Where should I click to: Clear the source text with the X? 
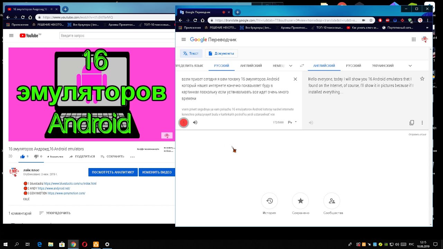295,79
